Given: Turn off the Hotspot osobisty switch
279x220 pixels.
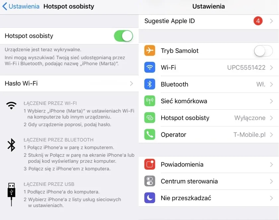Looking at the screenshot, I should point(123,36).
